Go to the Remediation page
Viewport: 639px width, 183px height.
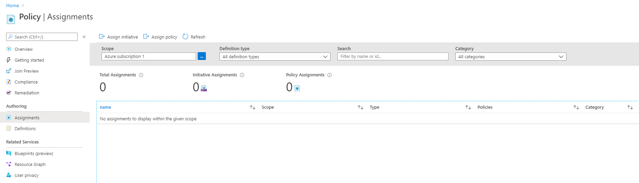(27, 93)
